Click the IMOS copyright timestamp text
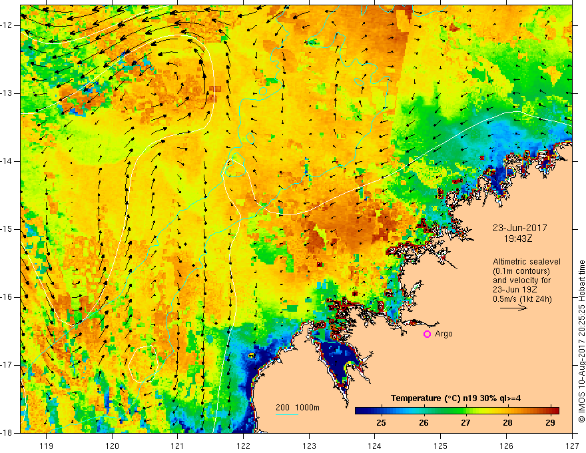 581,341
